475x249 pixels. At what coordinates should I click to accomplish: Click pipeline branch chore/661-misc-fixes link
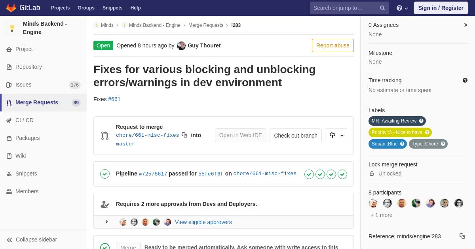point(265,174)
